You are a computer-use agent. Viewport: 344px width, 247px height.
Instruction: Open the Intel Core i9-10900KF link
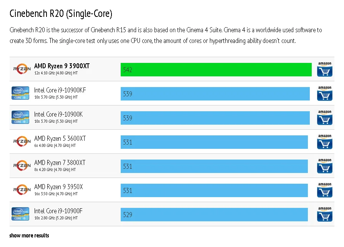pyautogui.click(x=60, y=90)
